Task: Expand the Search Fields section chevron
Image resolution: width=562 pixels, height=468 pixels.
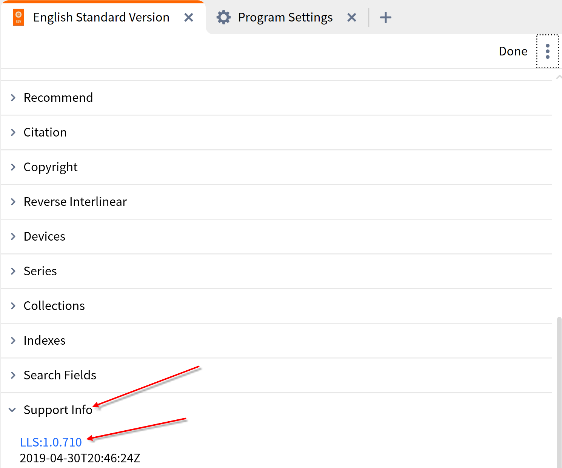Action: click(x=13, y=375)
